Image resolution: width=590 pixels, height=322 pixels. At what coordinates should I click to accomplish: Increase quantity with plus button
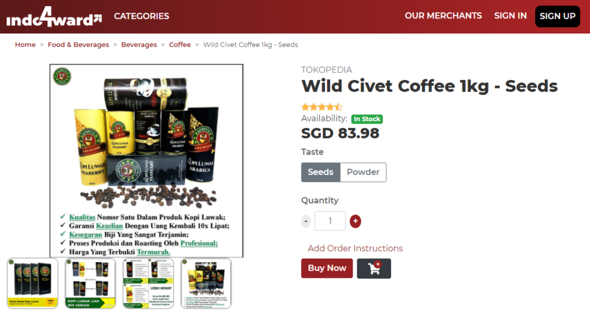click(355, 221)
